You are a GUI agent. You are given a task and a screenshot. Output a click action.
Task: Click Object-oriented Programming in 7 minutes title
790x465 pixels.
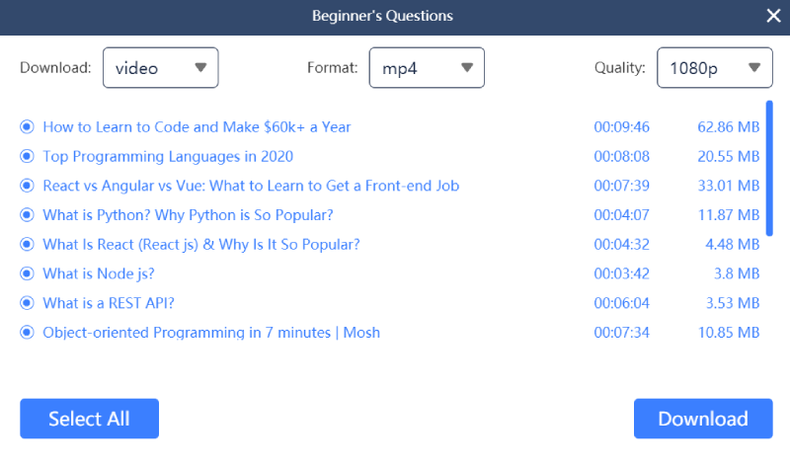tap(211, 333)
